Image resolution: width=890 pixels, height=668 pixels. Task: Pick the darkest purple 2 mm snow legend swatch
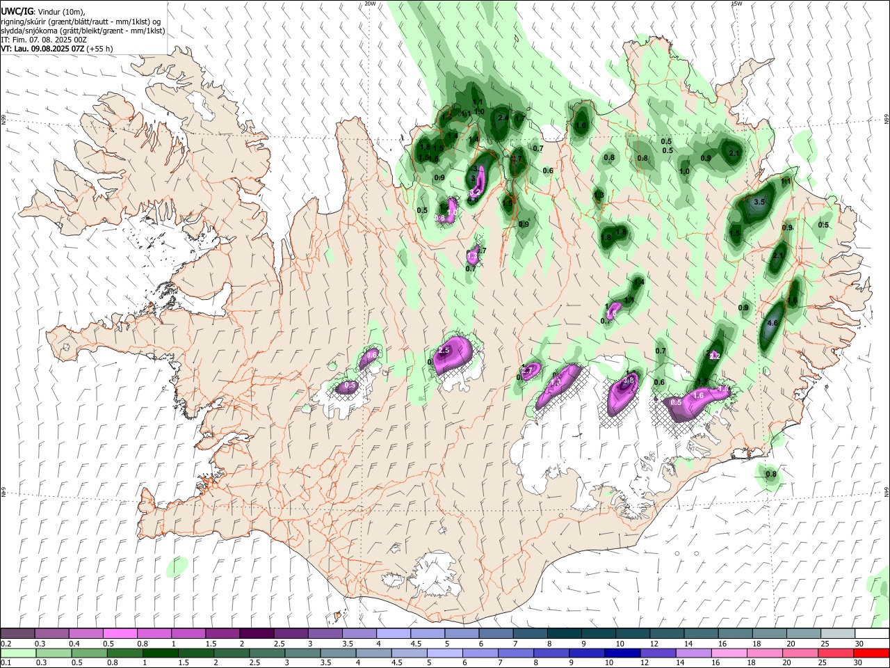coord(256,634)
